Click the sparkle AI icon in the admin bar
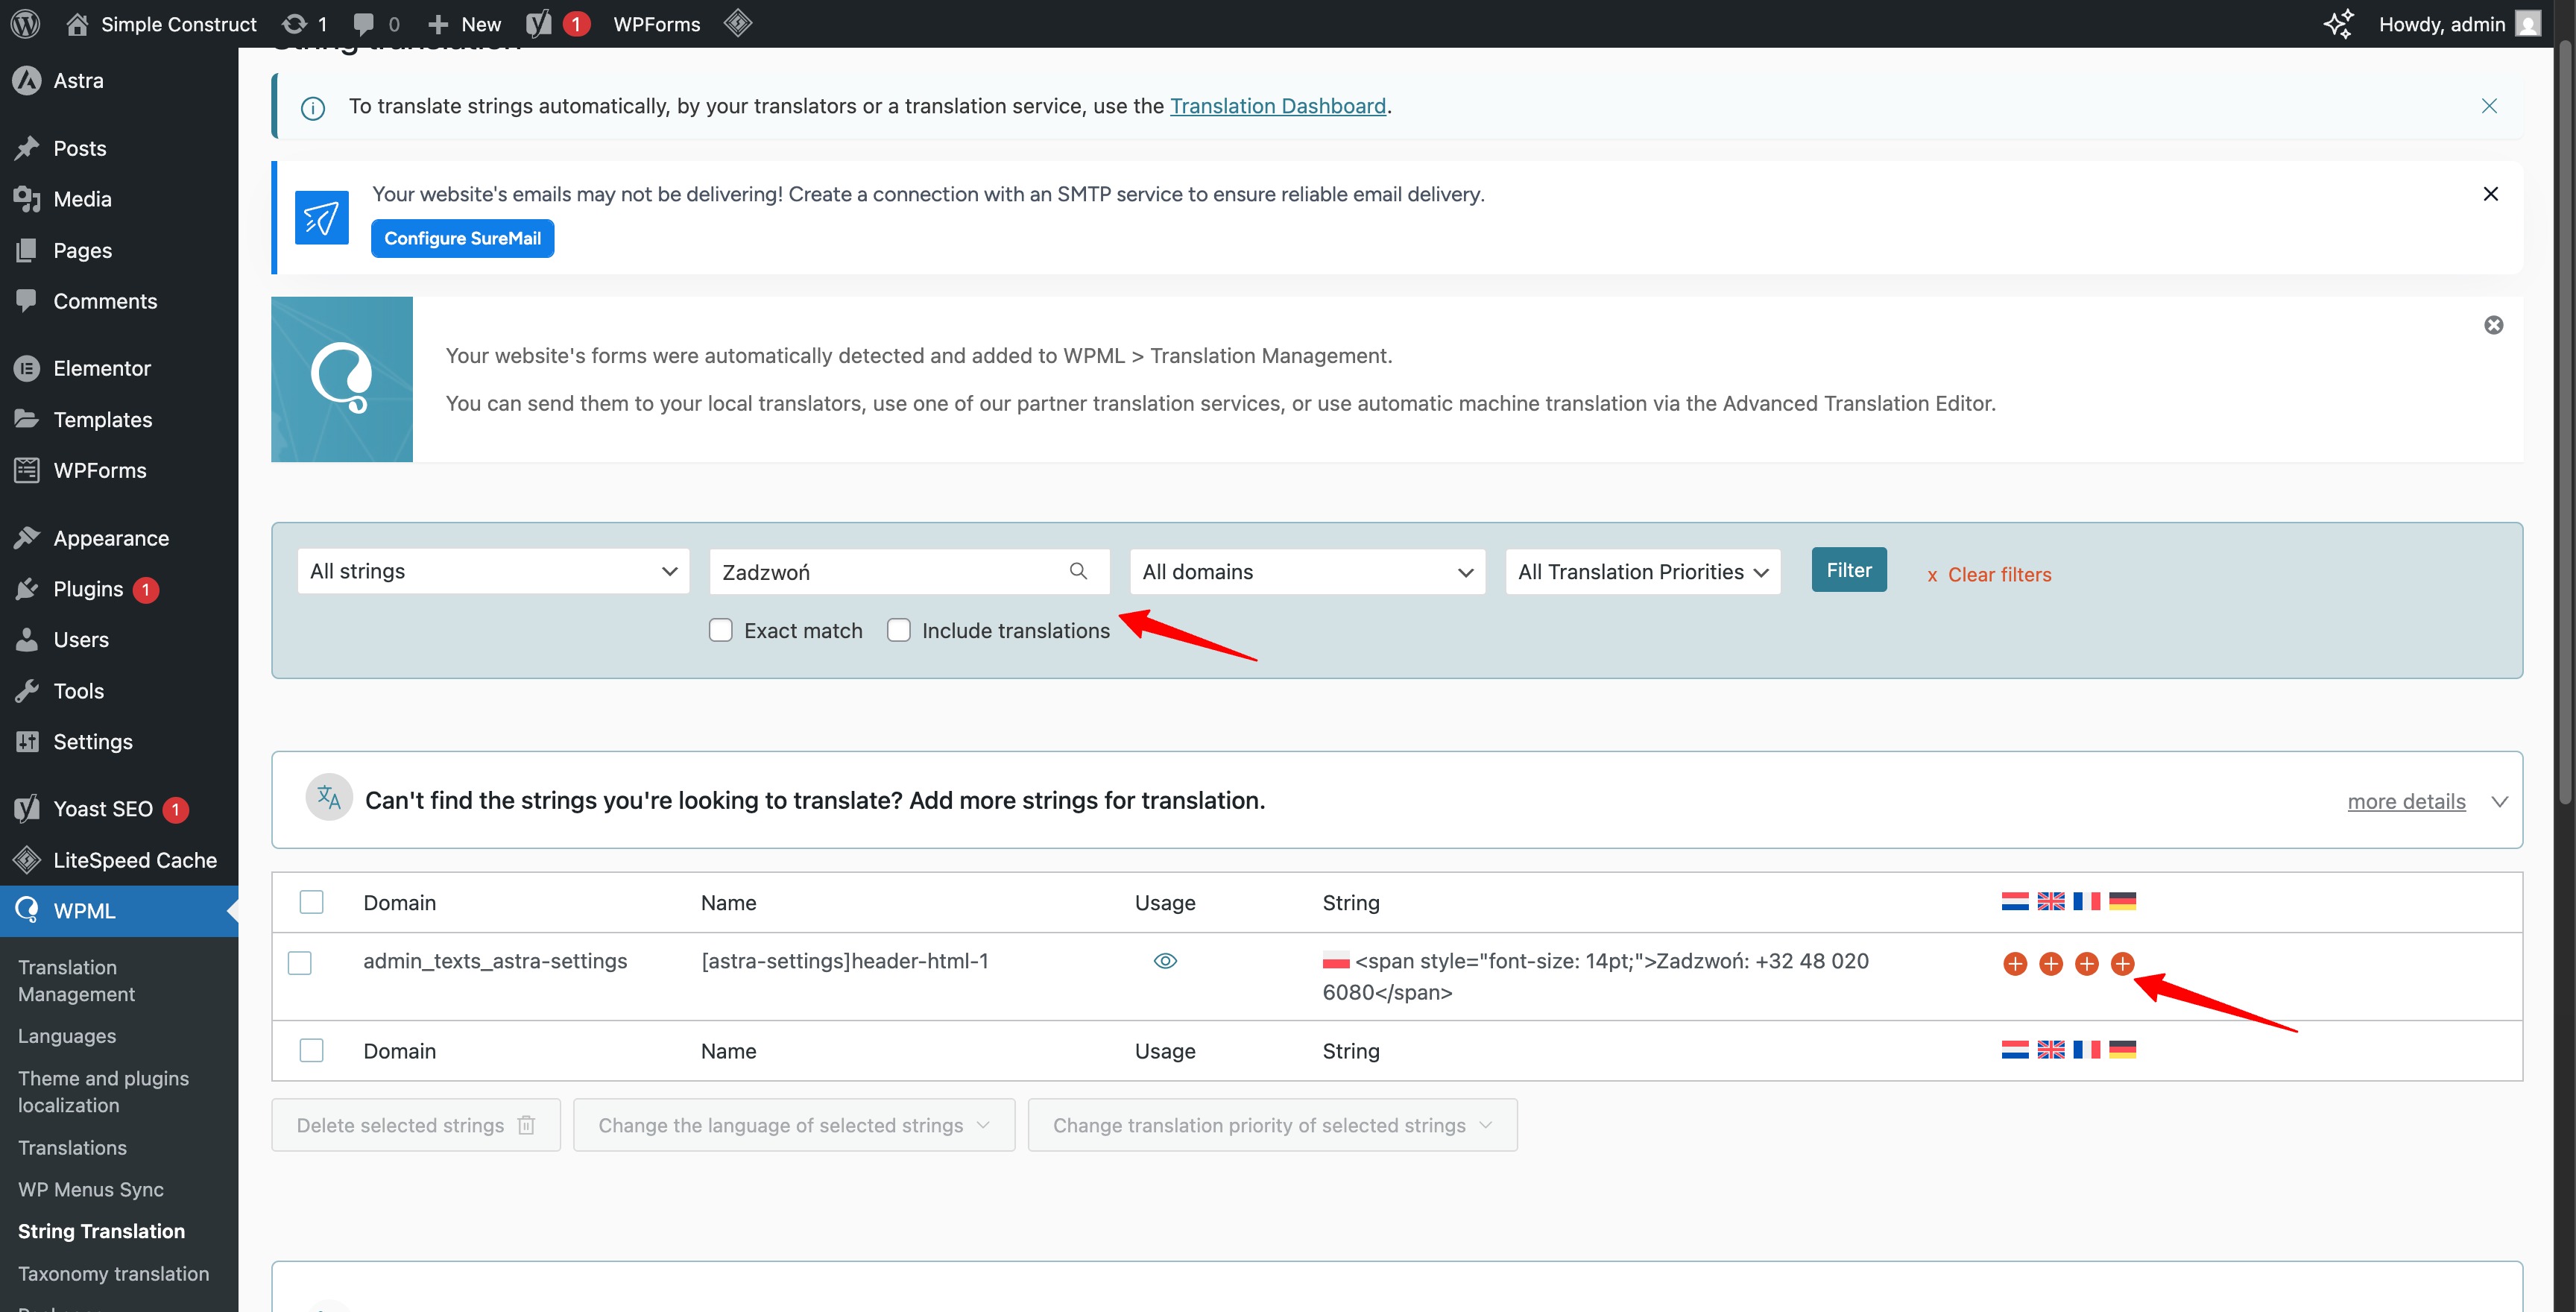Viewport: 2576px width, 1312px height. click(2338, 24)
